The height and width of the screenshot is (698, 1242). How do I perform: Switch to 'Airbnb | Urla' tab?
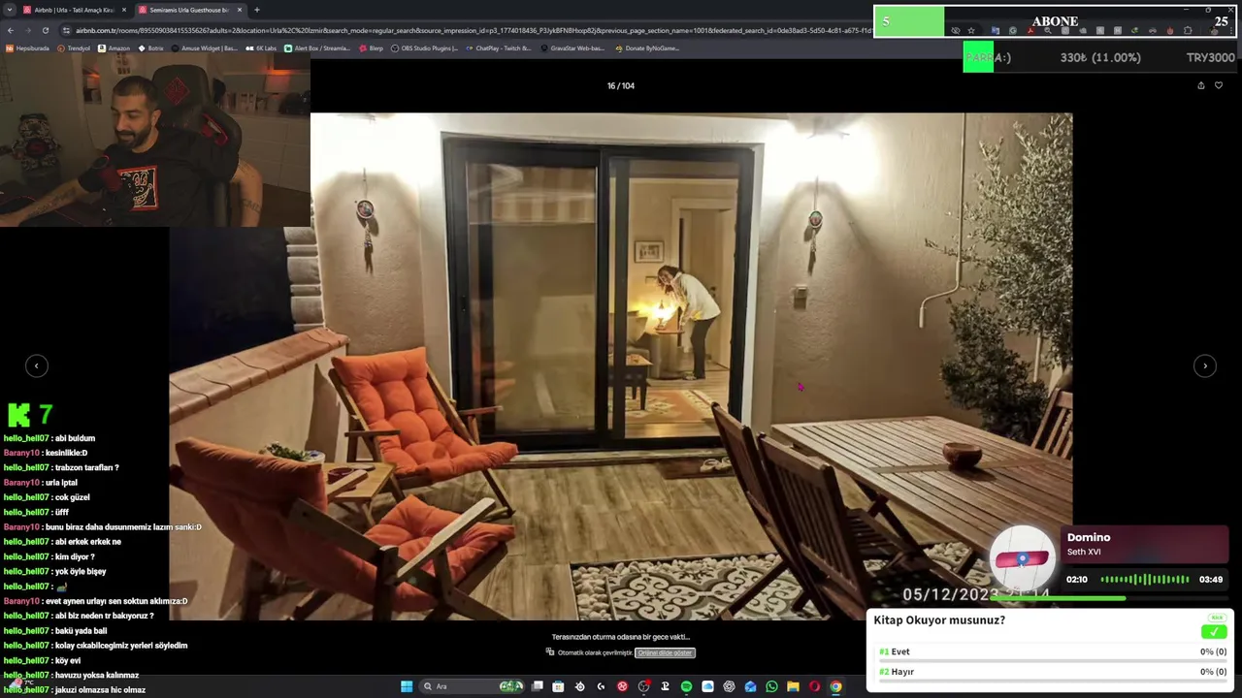tap(75, 10)
